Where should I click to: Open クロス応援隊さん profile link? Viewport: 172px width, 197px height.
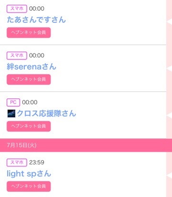click(x=46, y=113)
